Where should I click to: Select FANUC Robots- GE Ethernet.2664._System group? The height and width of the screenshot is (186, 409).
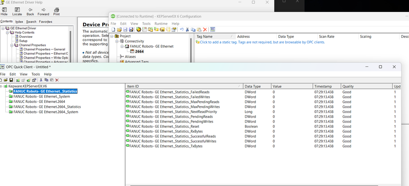45,112
